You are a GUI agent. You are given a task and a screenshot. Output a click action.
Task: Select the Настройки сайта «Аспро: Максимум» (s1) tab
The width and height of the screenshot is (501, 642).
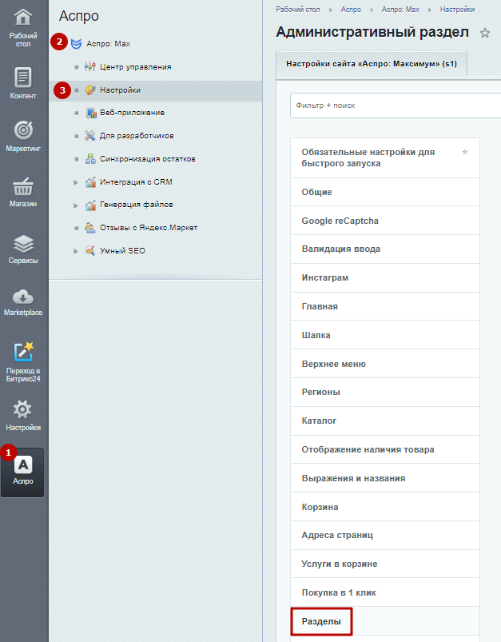[x=372, y=64]
